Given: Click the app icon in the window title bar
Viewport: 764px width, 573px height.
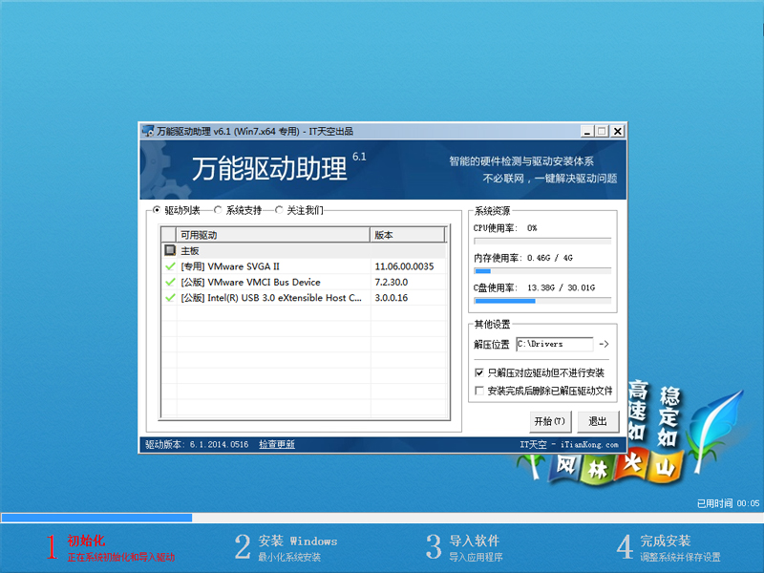Looking at the screenshot, I should pyautogui.click(x=146, y=131).
